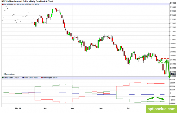Click the 'May' date axis label
The height and width of the screenshot is (113, 177).
pos(72,108)
